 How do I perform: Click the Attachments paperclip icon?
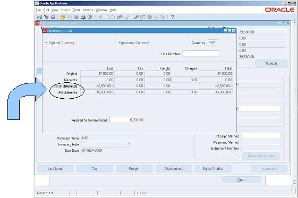tap(156, 17)
